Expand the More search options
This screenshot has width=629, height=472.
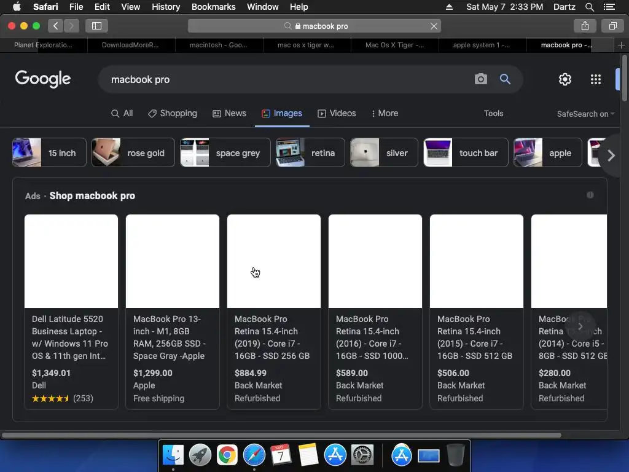point(385,114)
